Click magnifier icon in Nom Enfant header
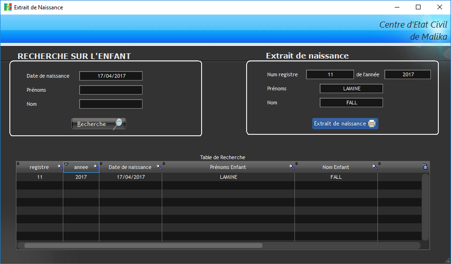Screen dimensions: 451x264 point(375,167)
